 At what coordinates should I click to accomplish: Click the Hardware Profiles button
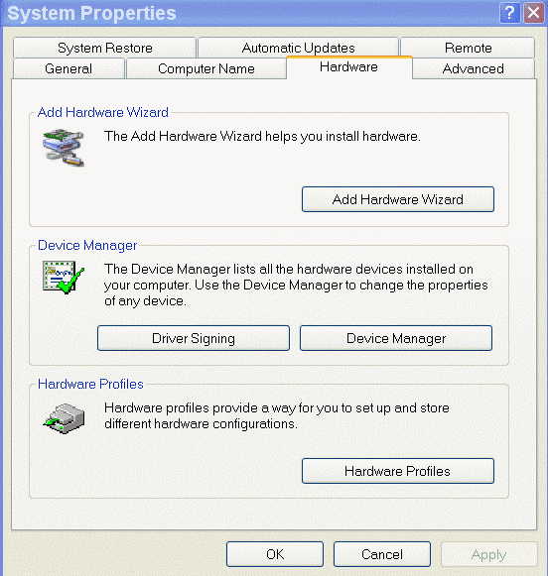pos(398,471)
